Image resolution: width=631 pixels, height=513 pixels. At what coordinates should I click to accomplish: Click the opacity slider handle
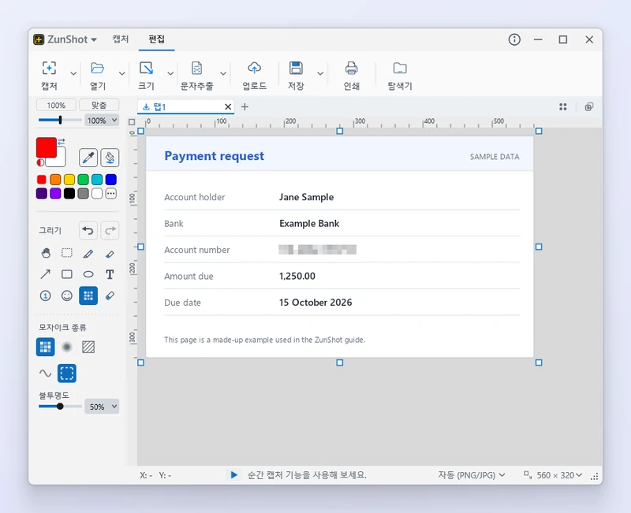60,407
